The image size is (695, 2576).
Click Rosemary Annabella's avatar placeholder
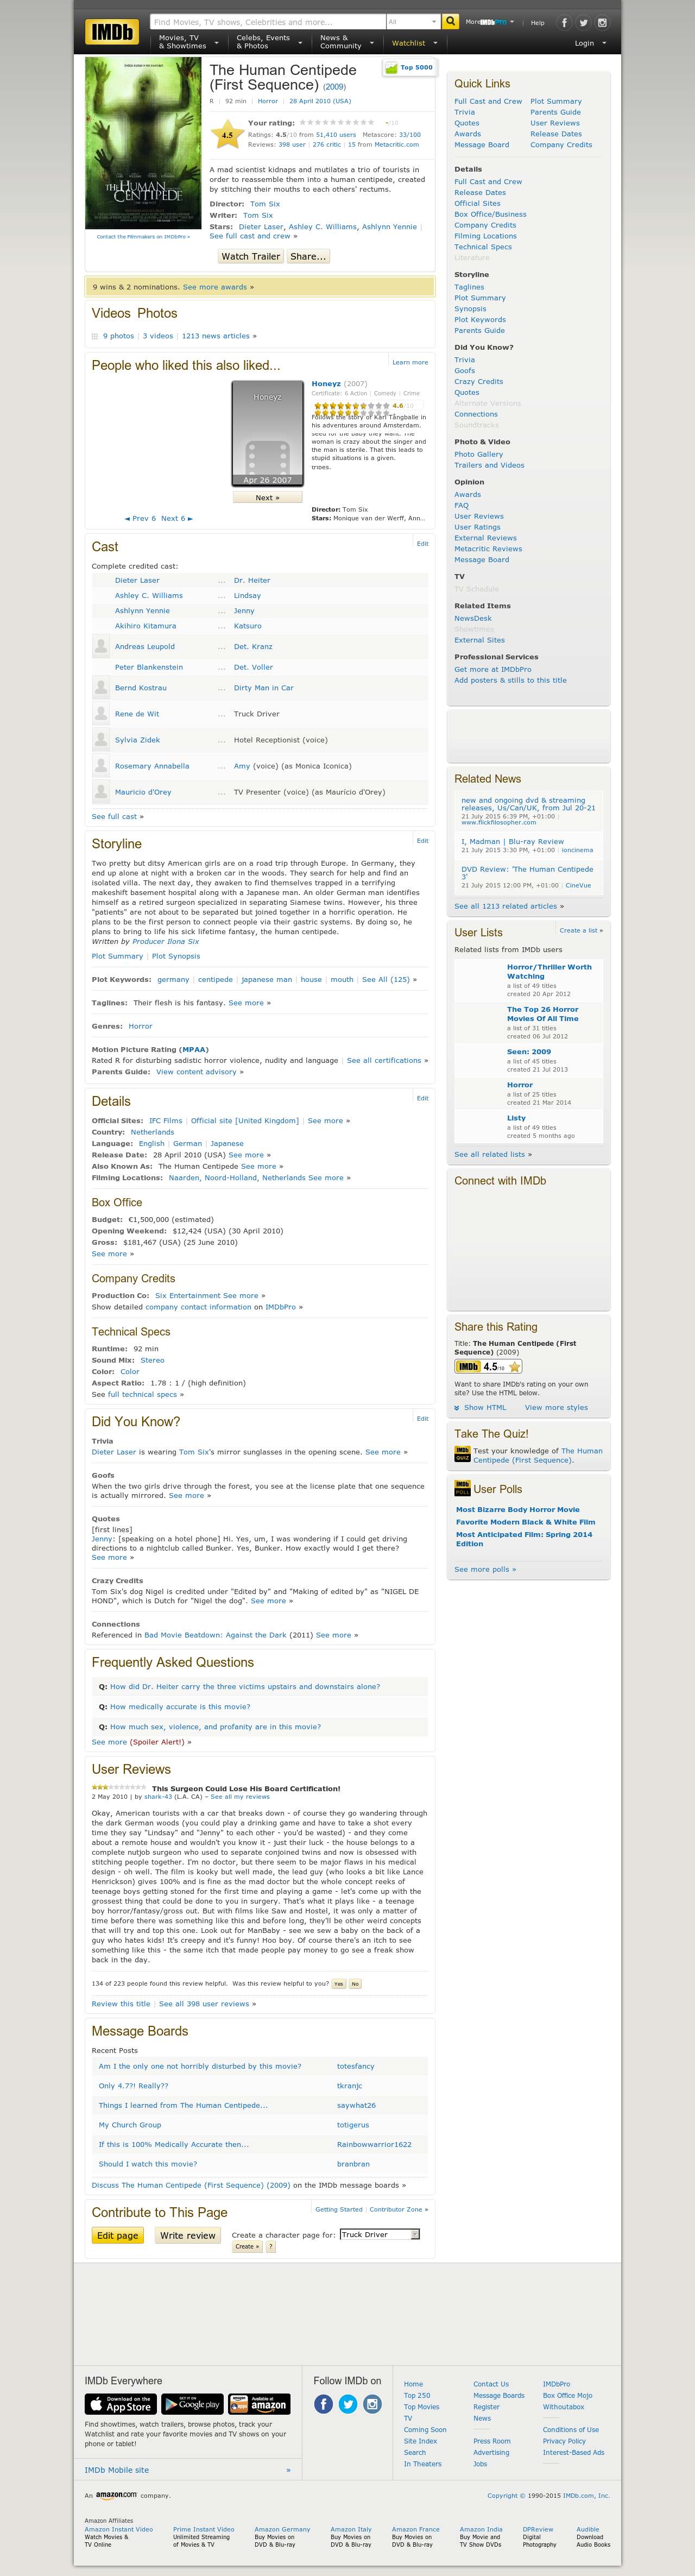tap(101, 766)
